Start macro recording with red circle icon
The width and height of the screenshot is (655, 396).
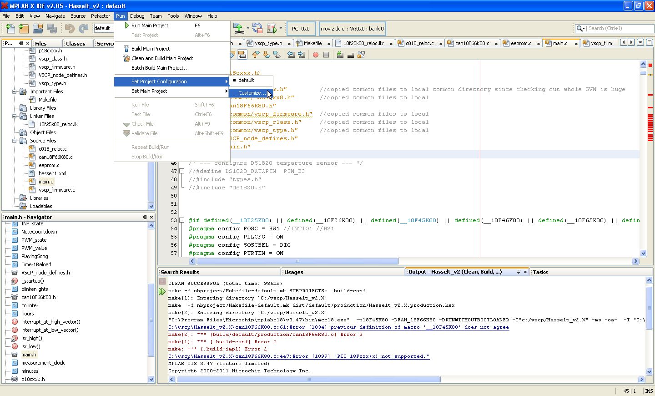[316, 55]
